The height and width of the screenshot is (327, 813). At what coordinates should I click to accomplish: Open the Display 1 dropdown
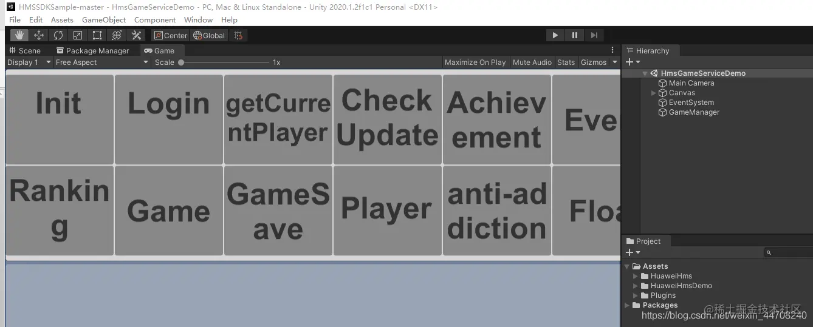pos(29,62)
